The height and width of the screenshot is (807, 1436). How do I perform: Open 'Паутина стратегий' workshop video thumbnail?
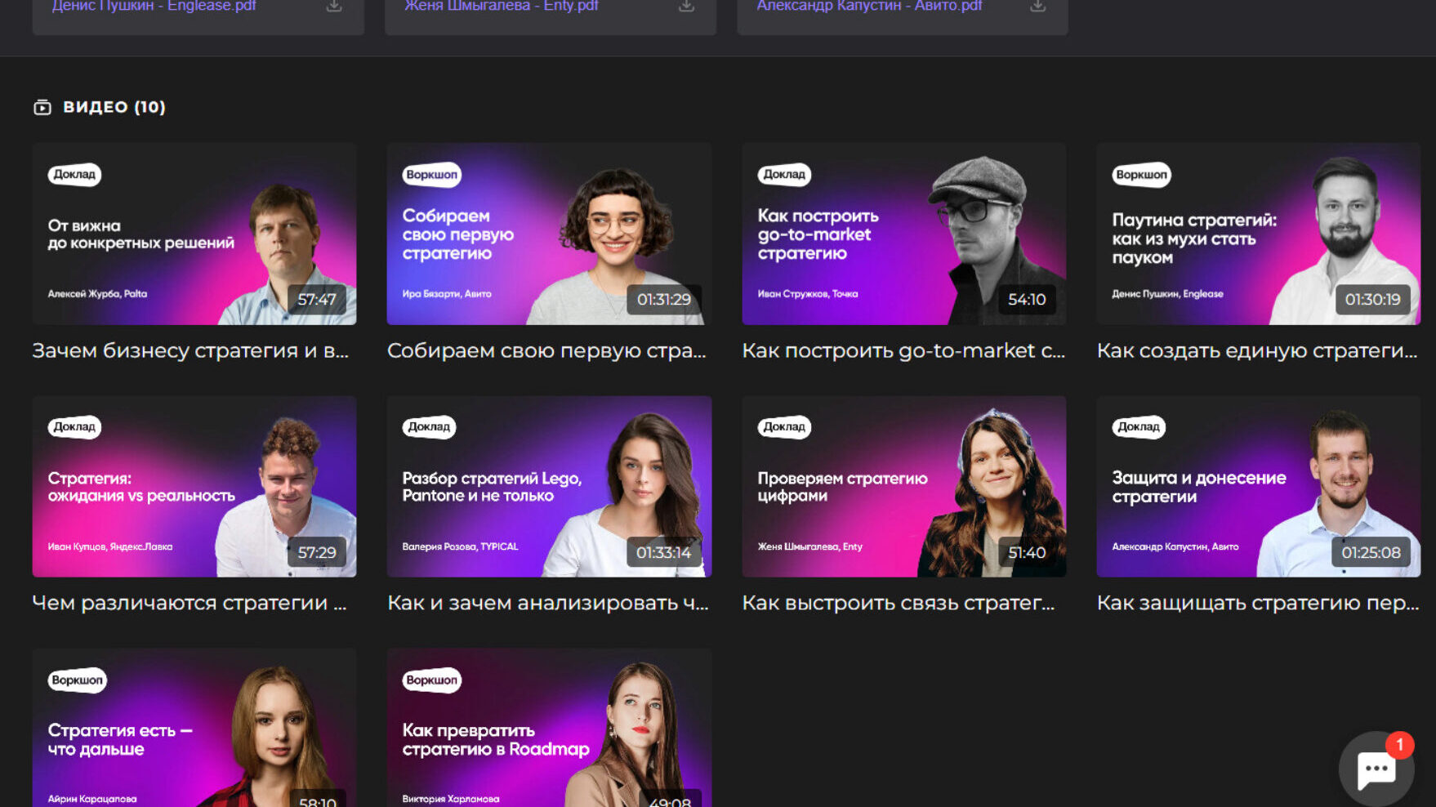click(x=1258, y=234)
